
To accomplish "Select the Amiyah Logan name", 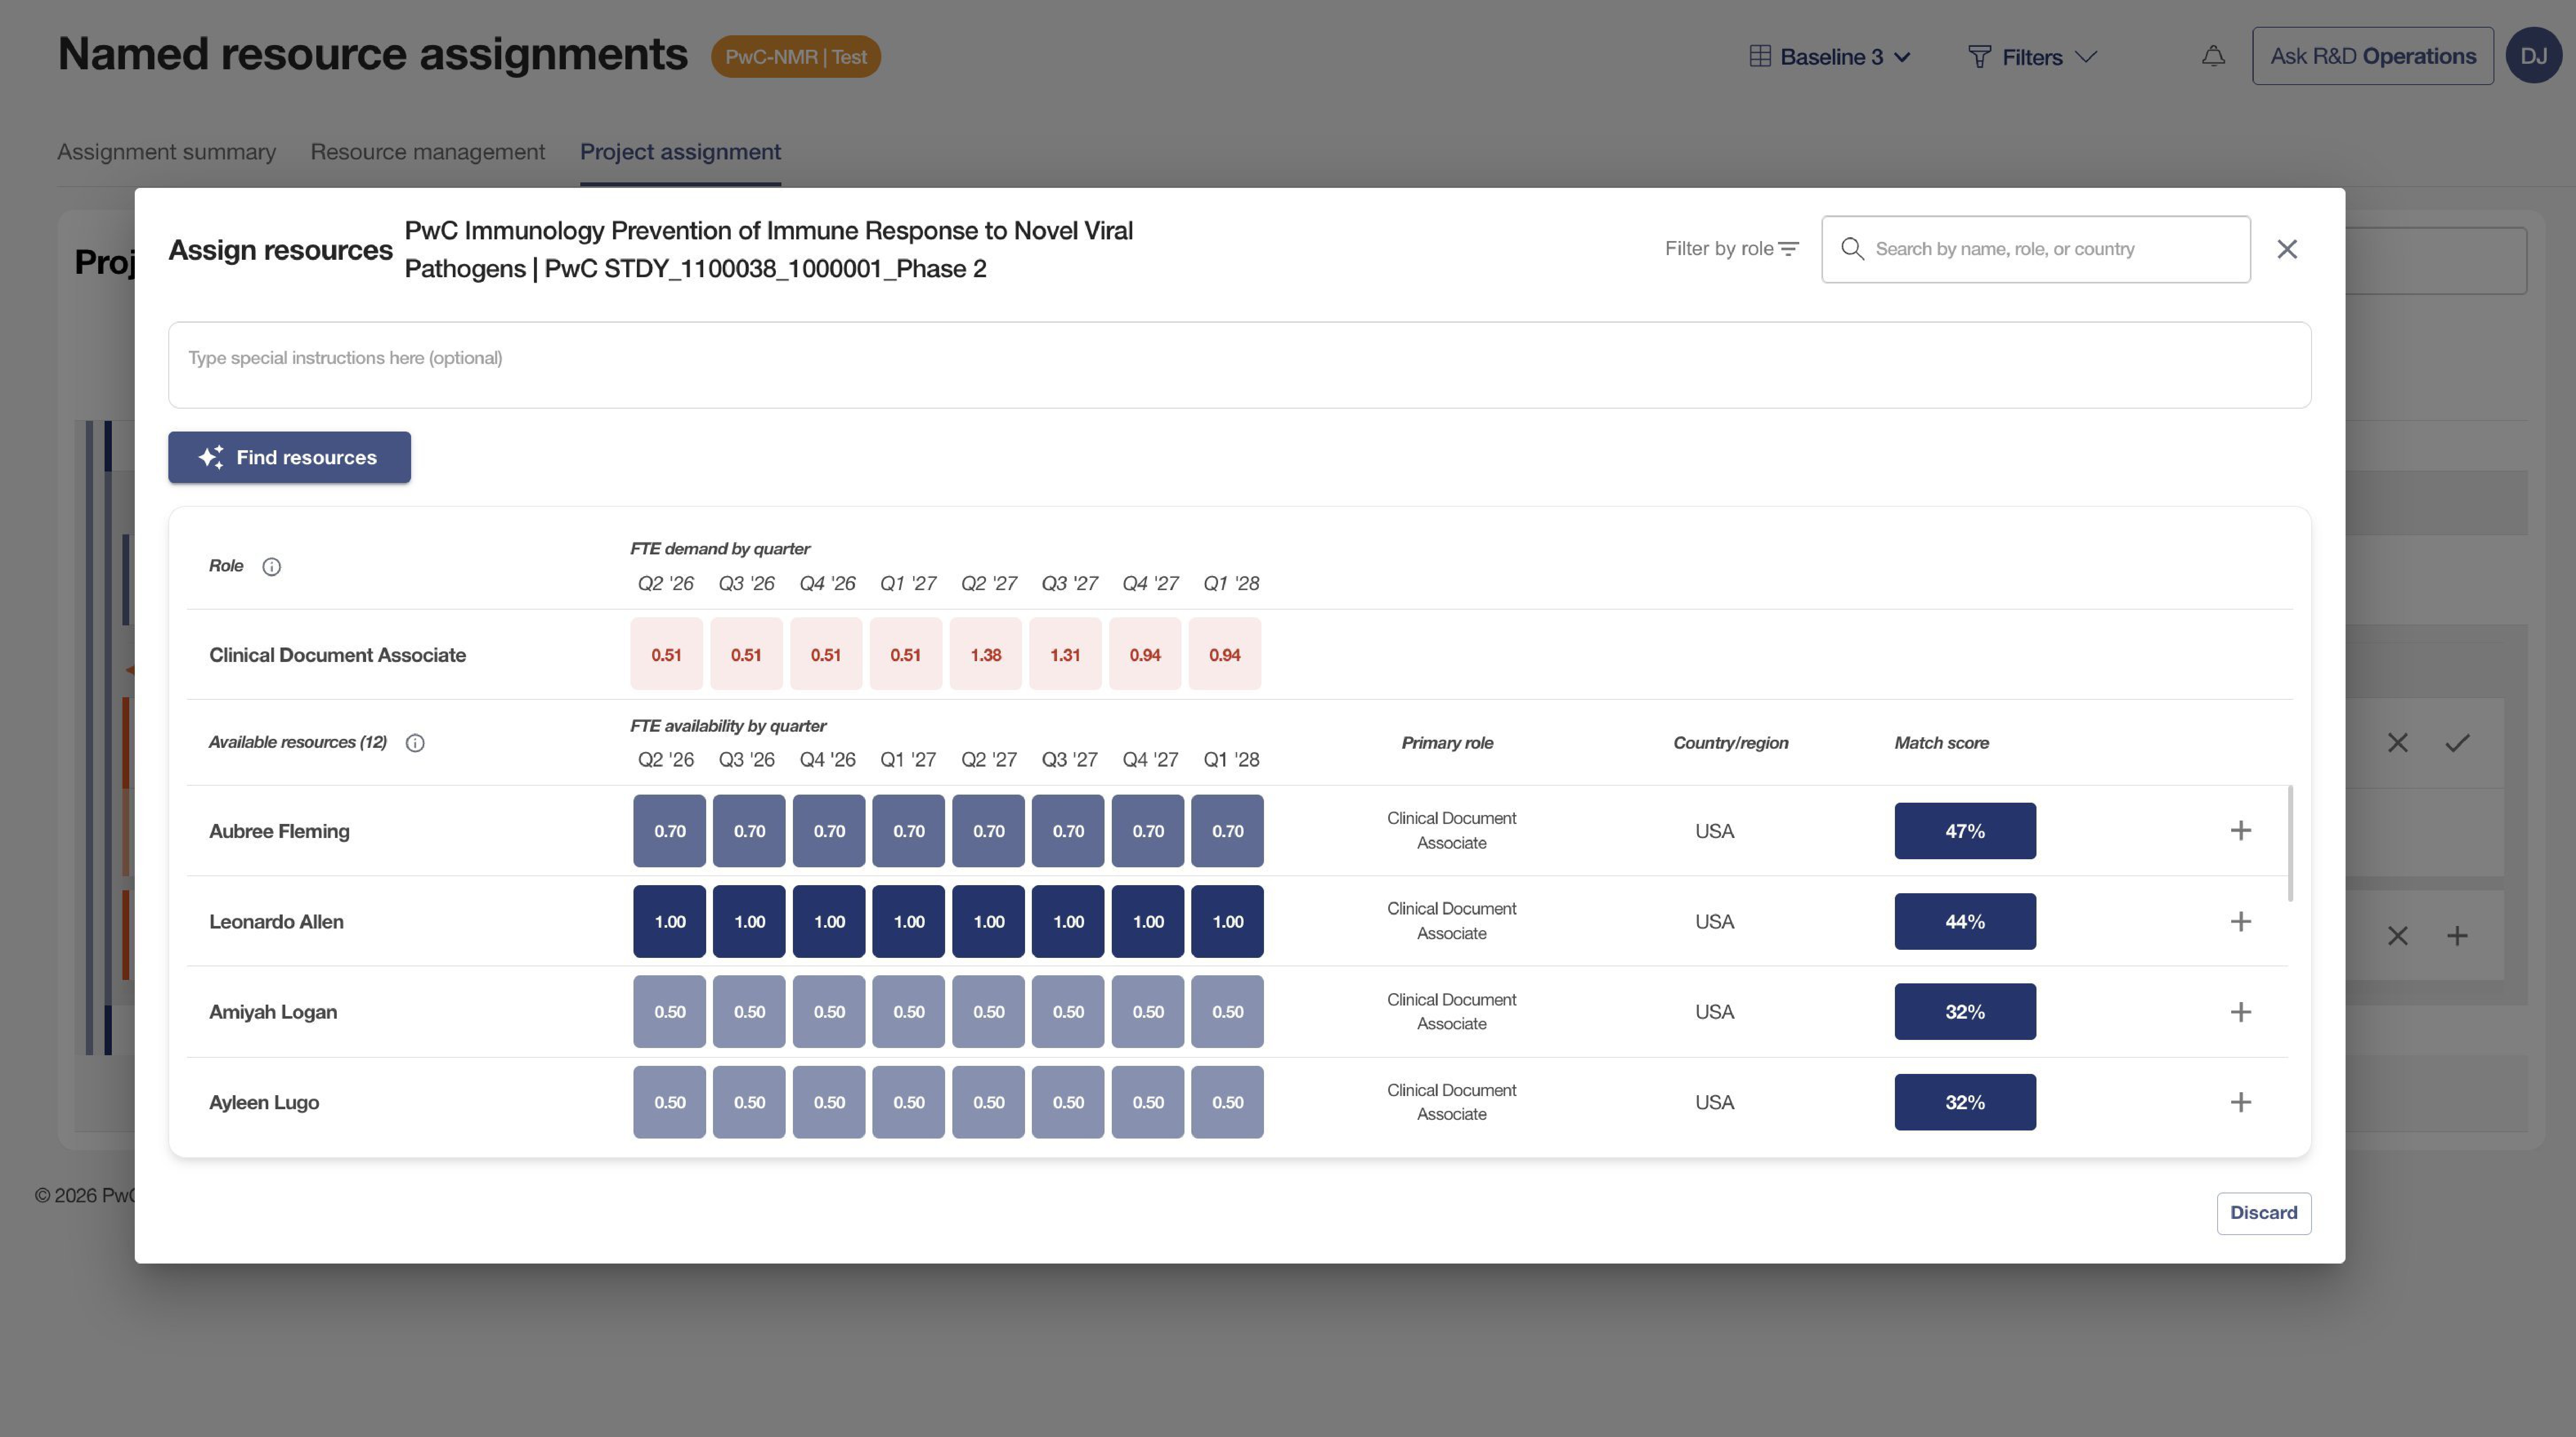I will click(273, 1012).
